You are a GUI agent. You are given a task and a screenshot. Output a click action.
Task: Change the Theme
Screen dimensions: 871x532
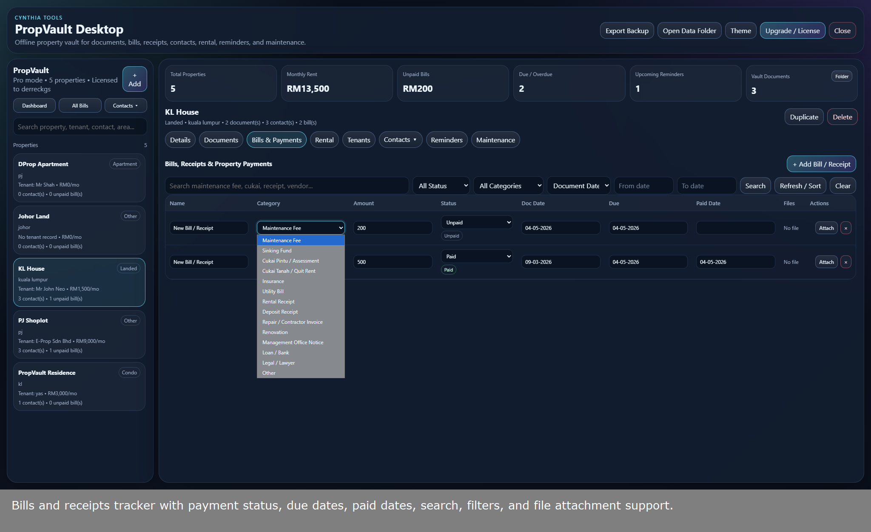740,31
